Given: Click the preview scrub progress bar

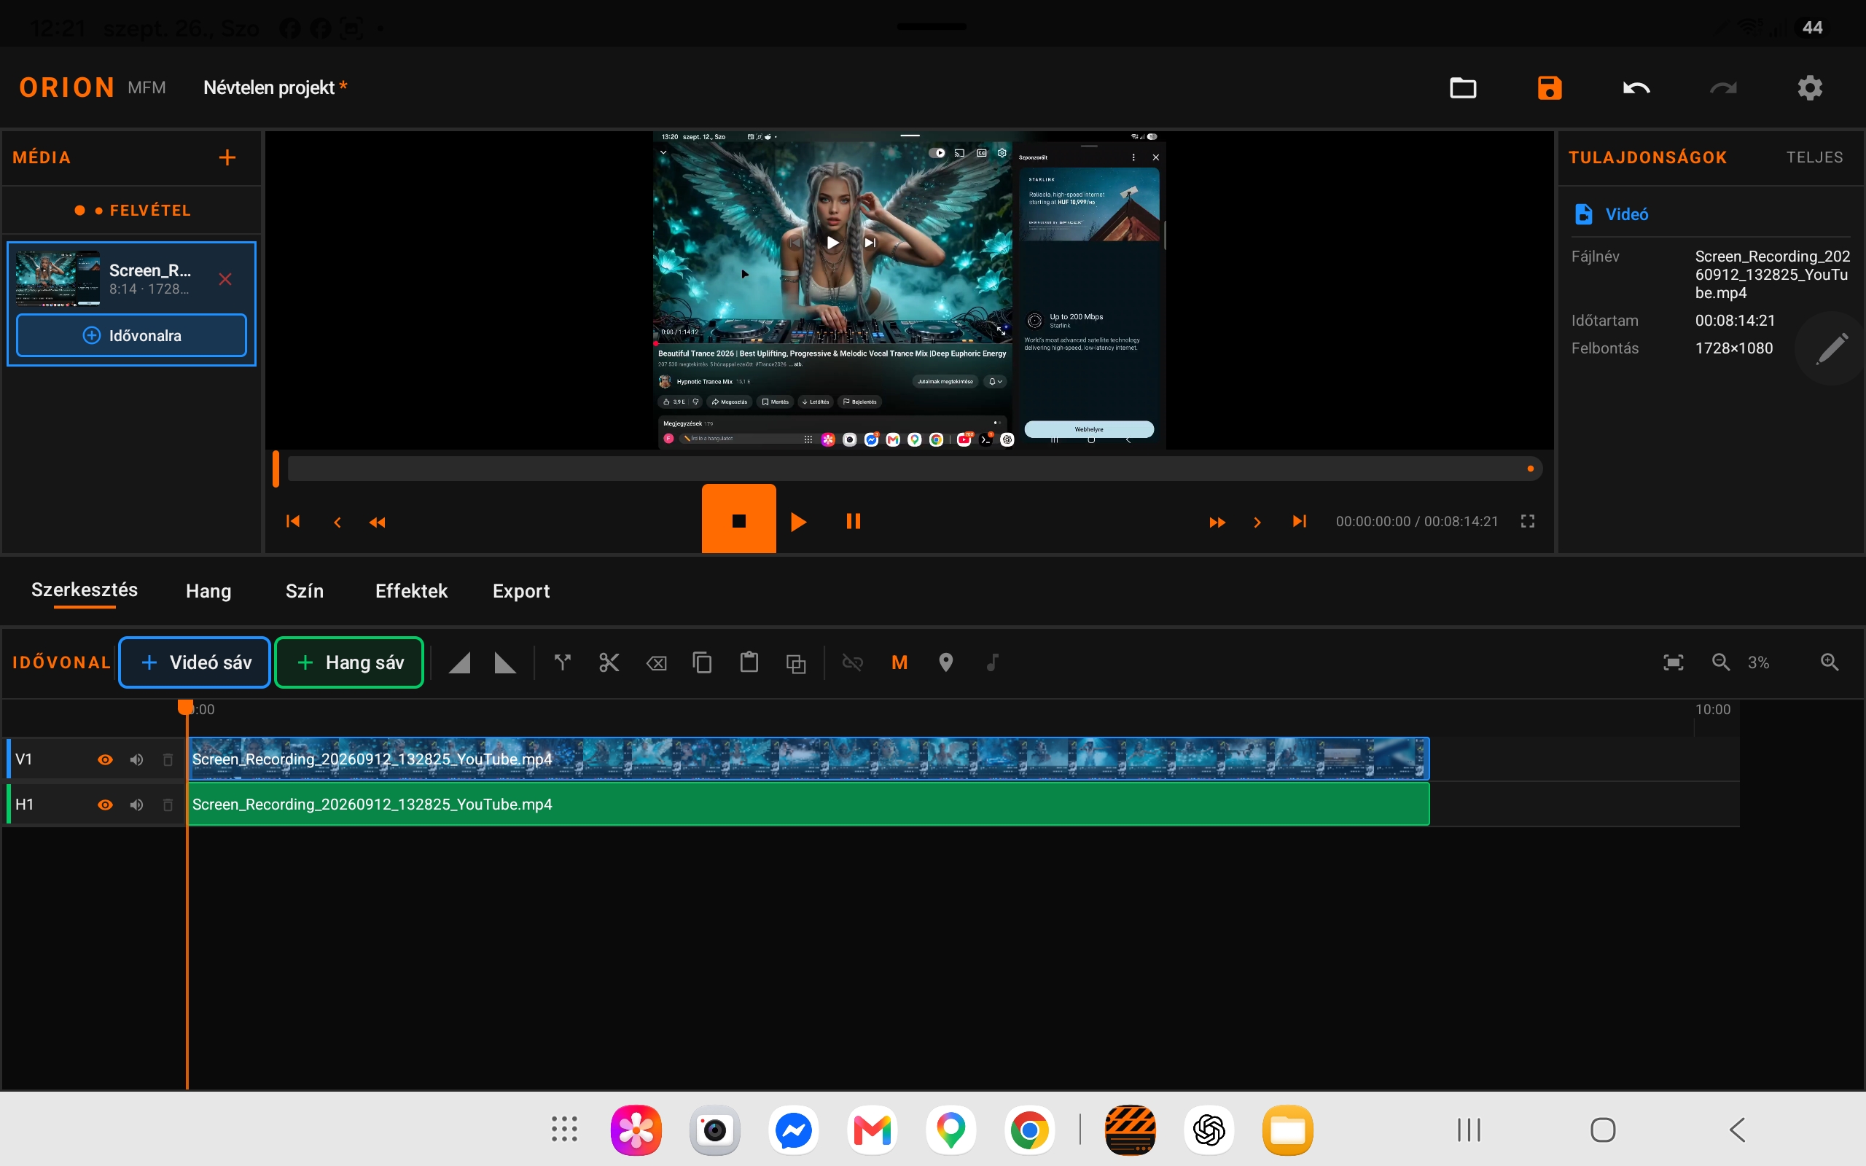Looking at the screenshot, I should 915,468.
